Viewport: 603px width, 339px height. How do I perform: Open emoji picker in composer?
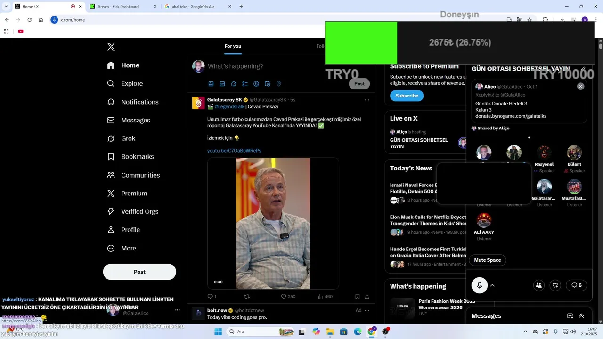(256, 84)
